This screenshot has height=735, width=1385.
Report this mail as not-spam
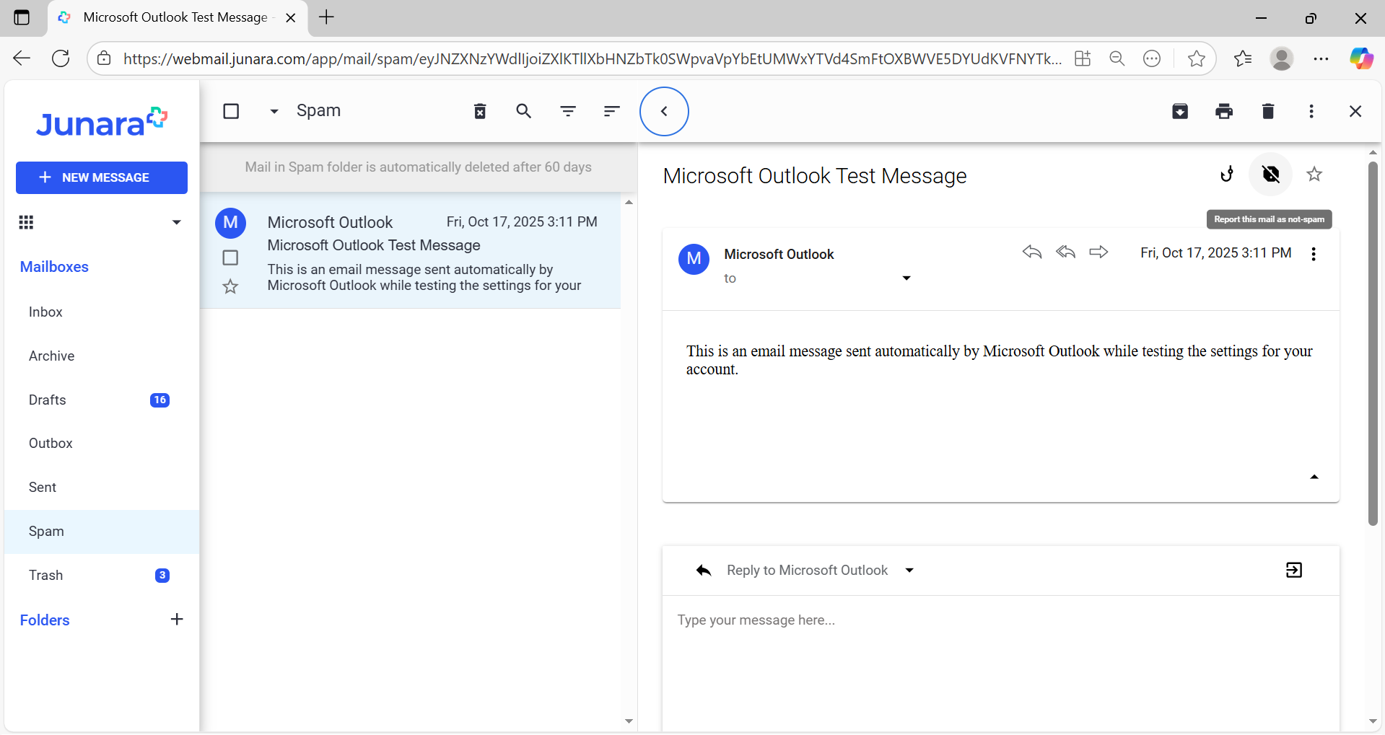(1271, 174)
